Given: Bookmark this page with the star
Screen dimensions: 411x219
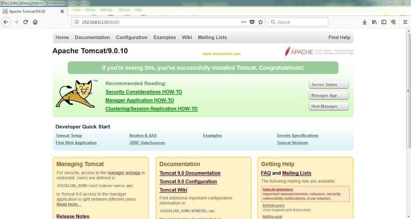Looking at the screenshot, I should tap(261, 22).
